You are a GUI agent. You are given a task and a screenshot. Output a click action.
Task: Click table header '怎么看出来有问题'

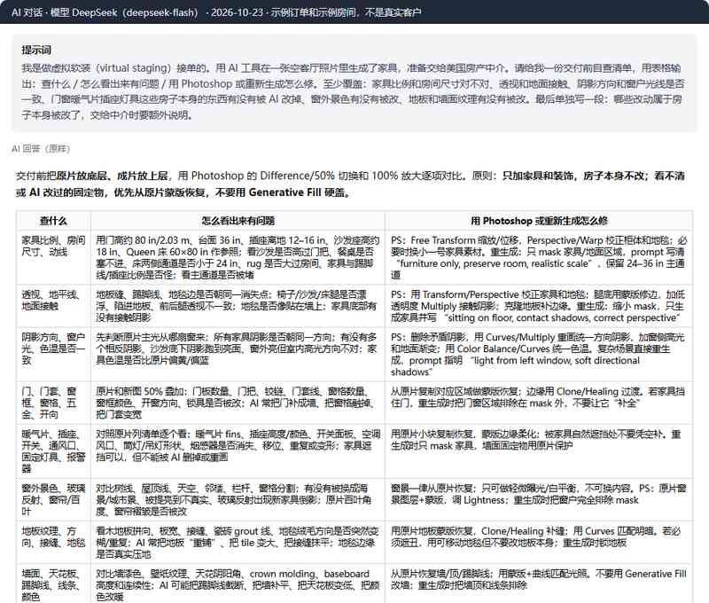tap(238, 221)
